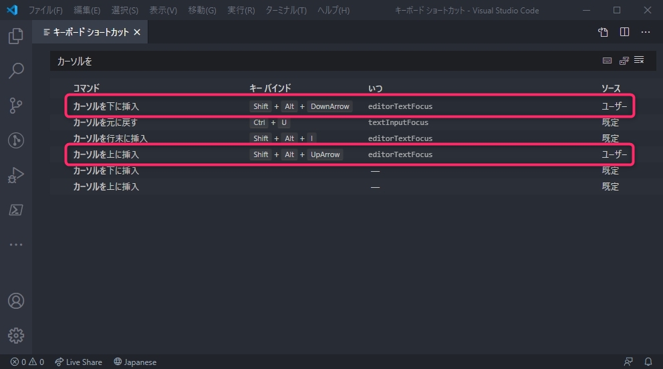Open the ターミナル(T) menu
The image size is (663, 369).
[286, 11]
